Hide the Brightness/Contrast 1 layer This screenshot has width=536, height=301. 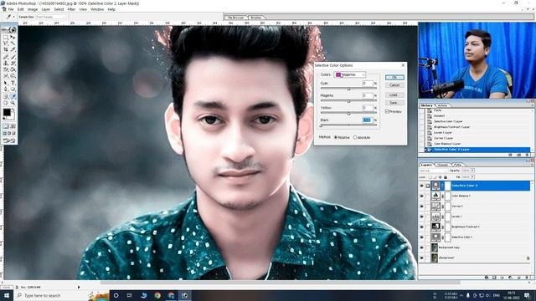pyautogui.click(x=421, y=227)
